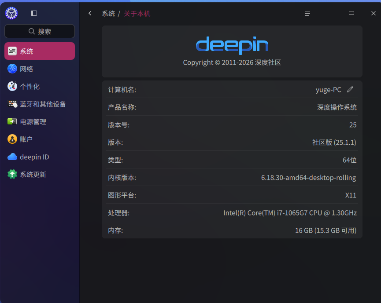Screen dimensions: 381x303
Task: Click the X11 value
Action: click(351, 195)
